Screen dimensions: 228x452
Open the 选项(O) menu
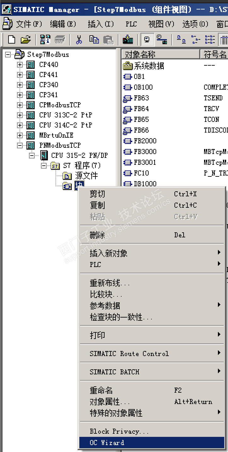[195, 24]
